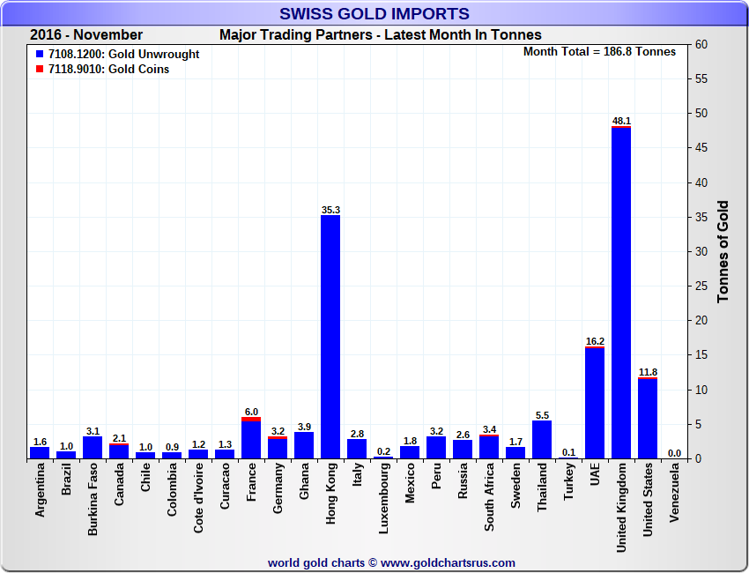The image size is (749, 573).
Task: Click the United Kingdom bar
Action: click(620, 293)
